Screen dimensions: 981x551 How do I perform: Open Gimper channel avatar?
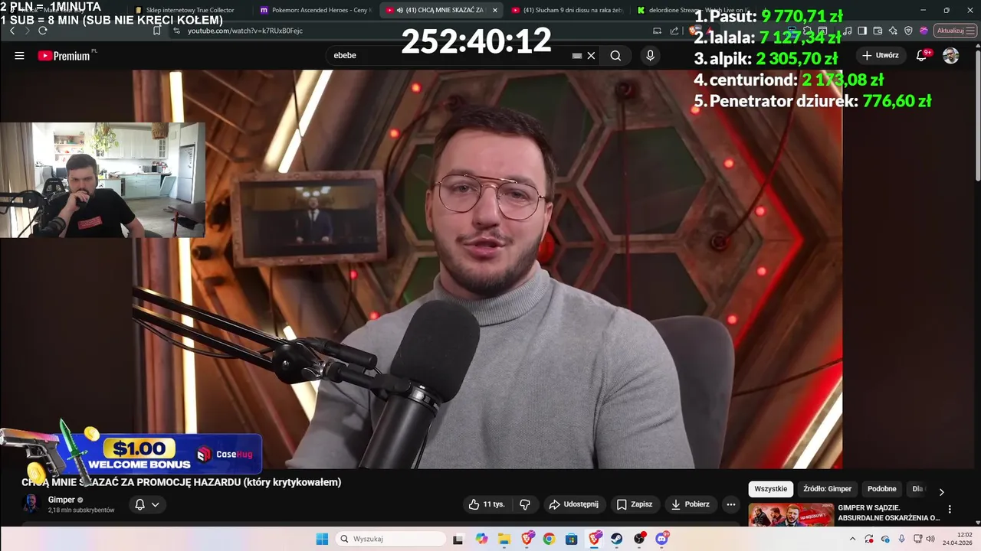click(31, 504)
